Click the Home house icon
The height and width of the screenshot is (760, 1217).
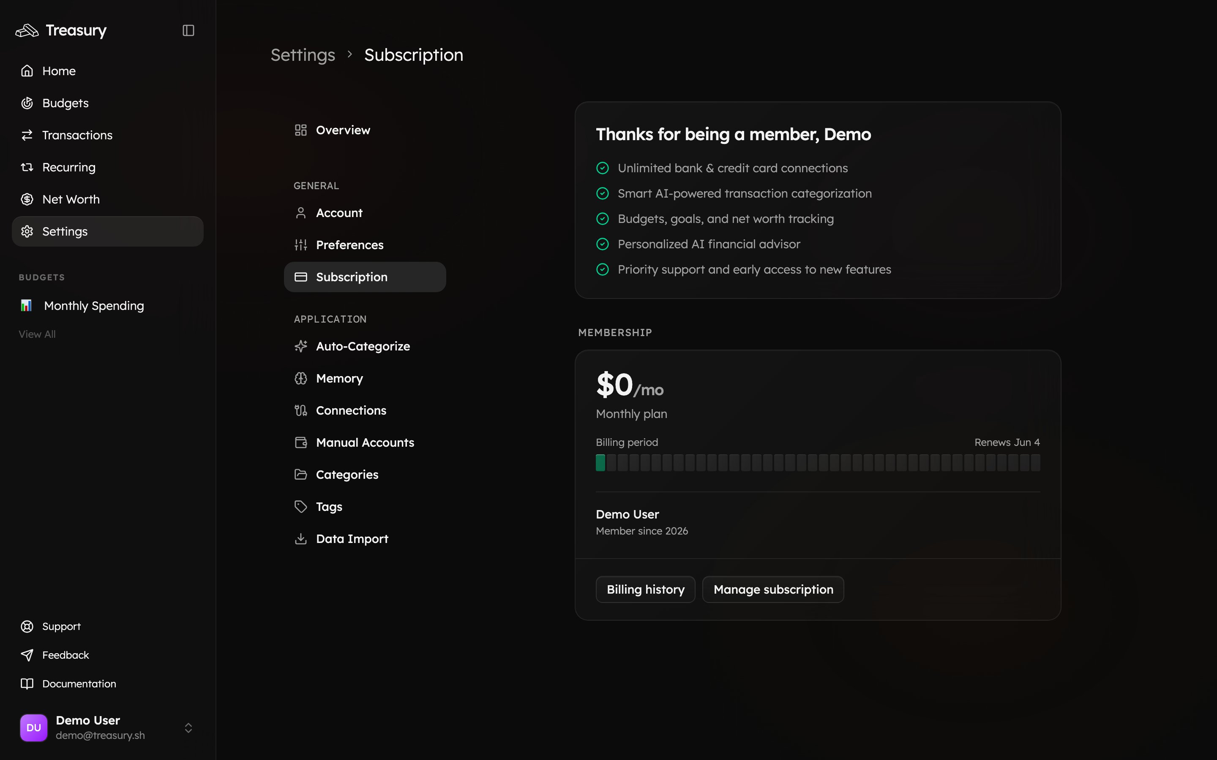(27, 71)
